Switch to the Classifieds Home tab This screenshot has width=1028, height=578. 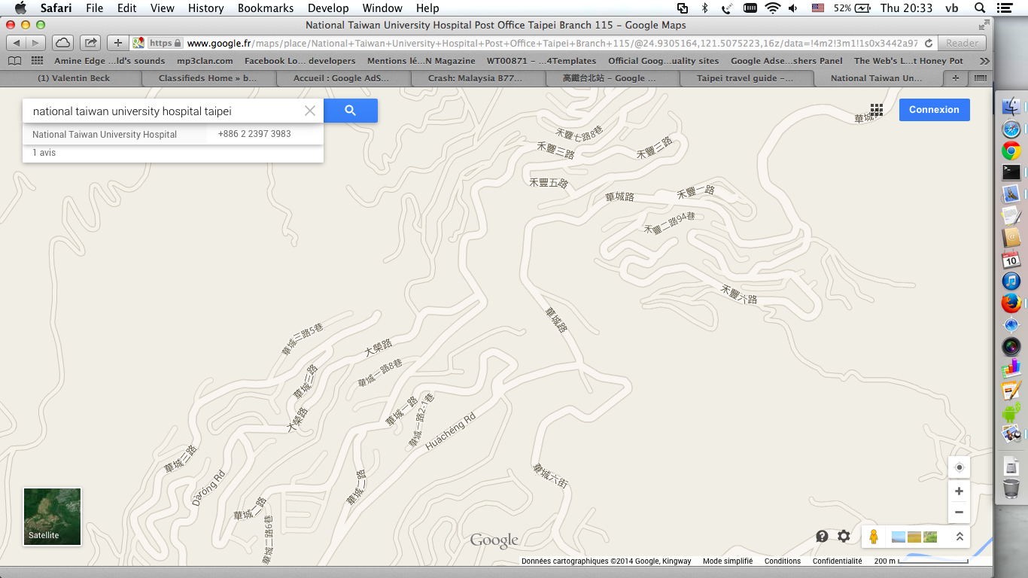click(208, 78)
